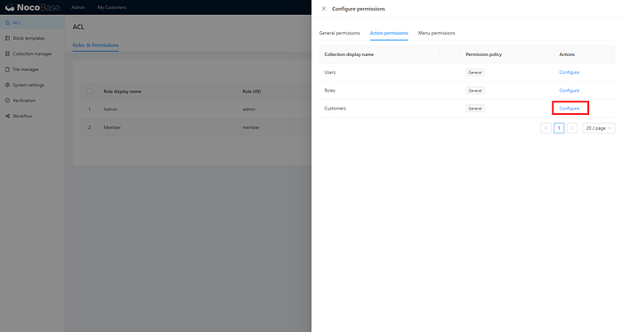Click Configure for the Customers collection

569,109
